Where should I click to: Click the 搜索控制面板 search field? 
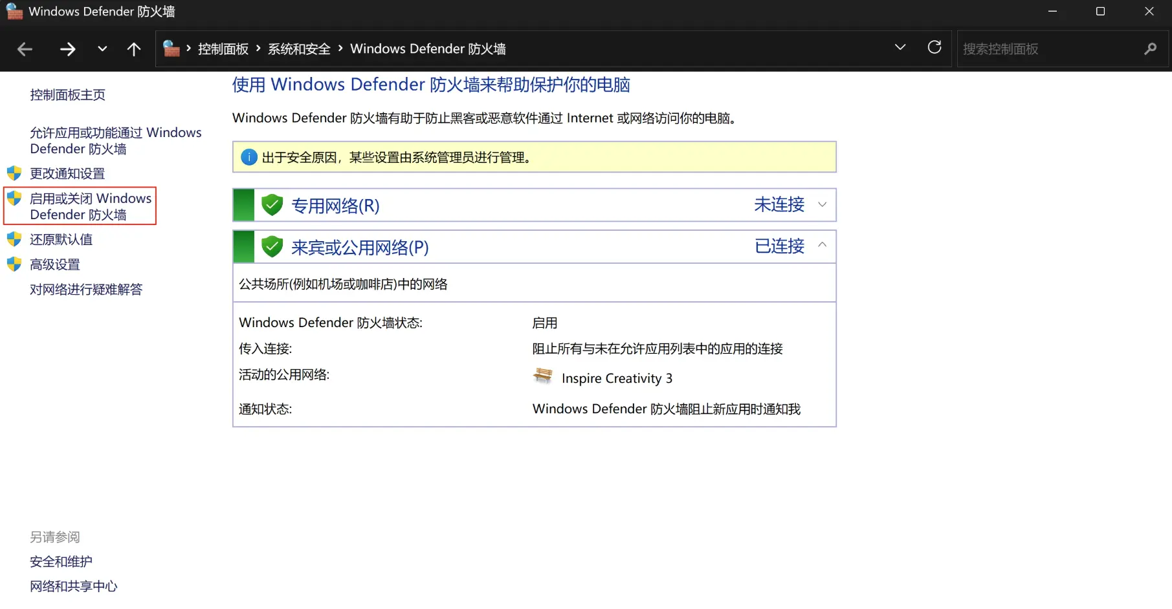(1048, 49)
